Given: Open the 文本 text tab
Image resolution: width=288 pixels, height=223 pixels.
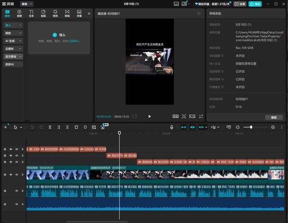Looking at the screenshot, I should [x=31, y=14].
